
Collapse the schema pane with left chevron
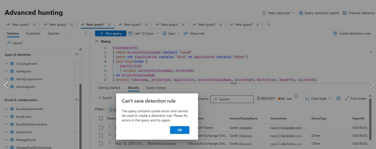click(x=86, y=33)
